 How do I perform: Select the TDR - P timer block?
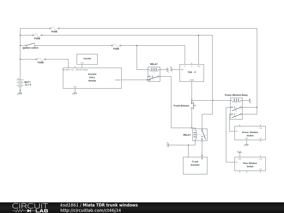(192, 73)
